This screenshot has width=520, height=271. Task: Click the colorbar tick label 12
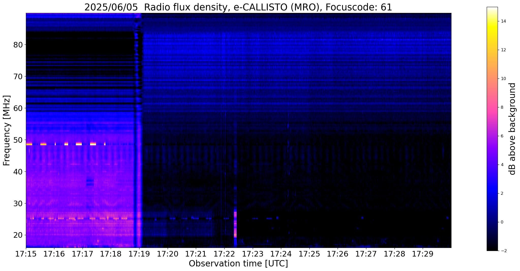point(503,50)
